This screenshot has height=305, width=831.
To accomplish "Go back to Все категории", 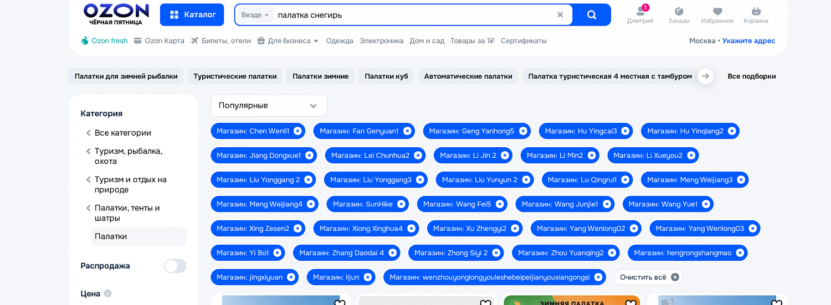I will point(122,133).
